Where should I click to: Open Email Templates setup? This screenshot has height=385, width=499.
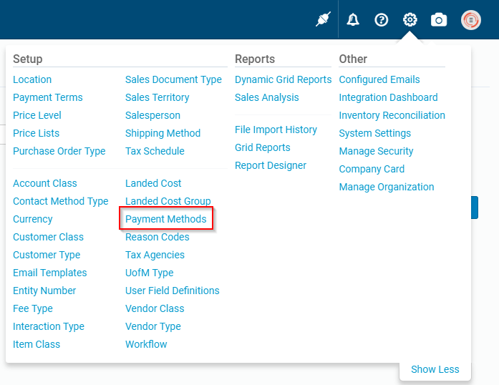tap(50, 273)
